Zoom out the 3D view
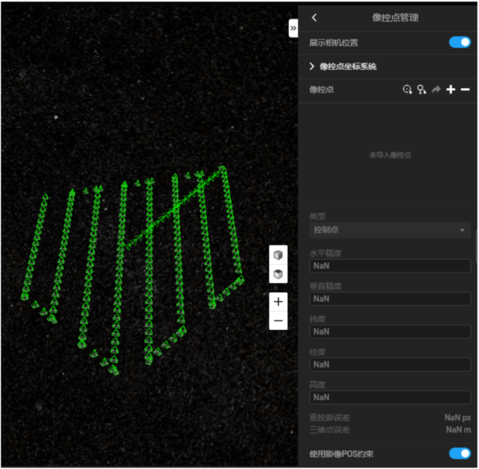Image resolution: width=479 pixels, height=469 pixels. coord(278,320)
